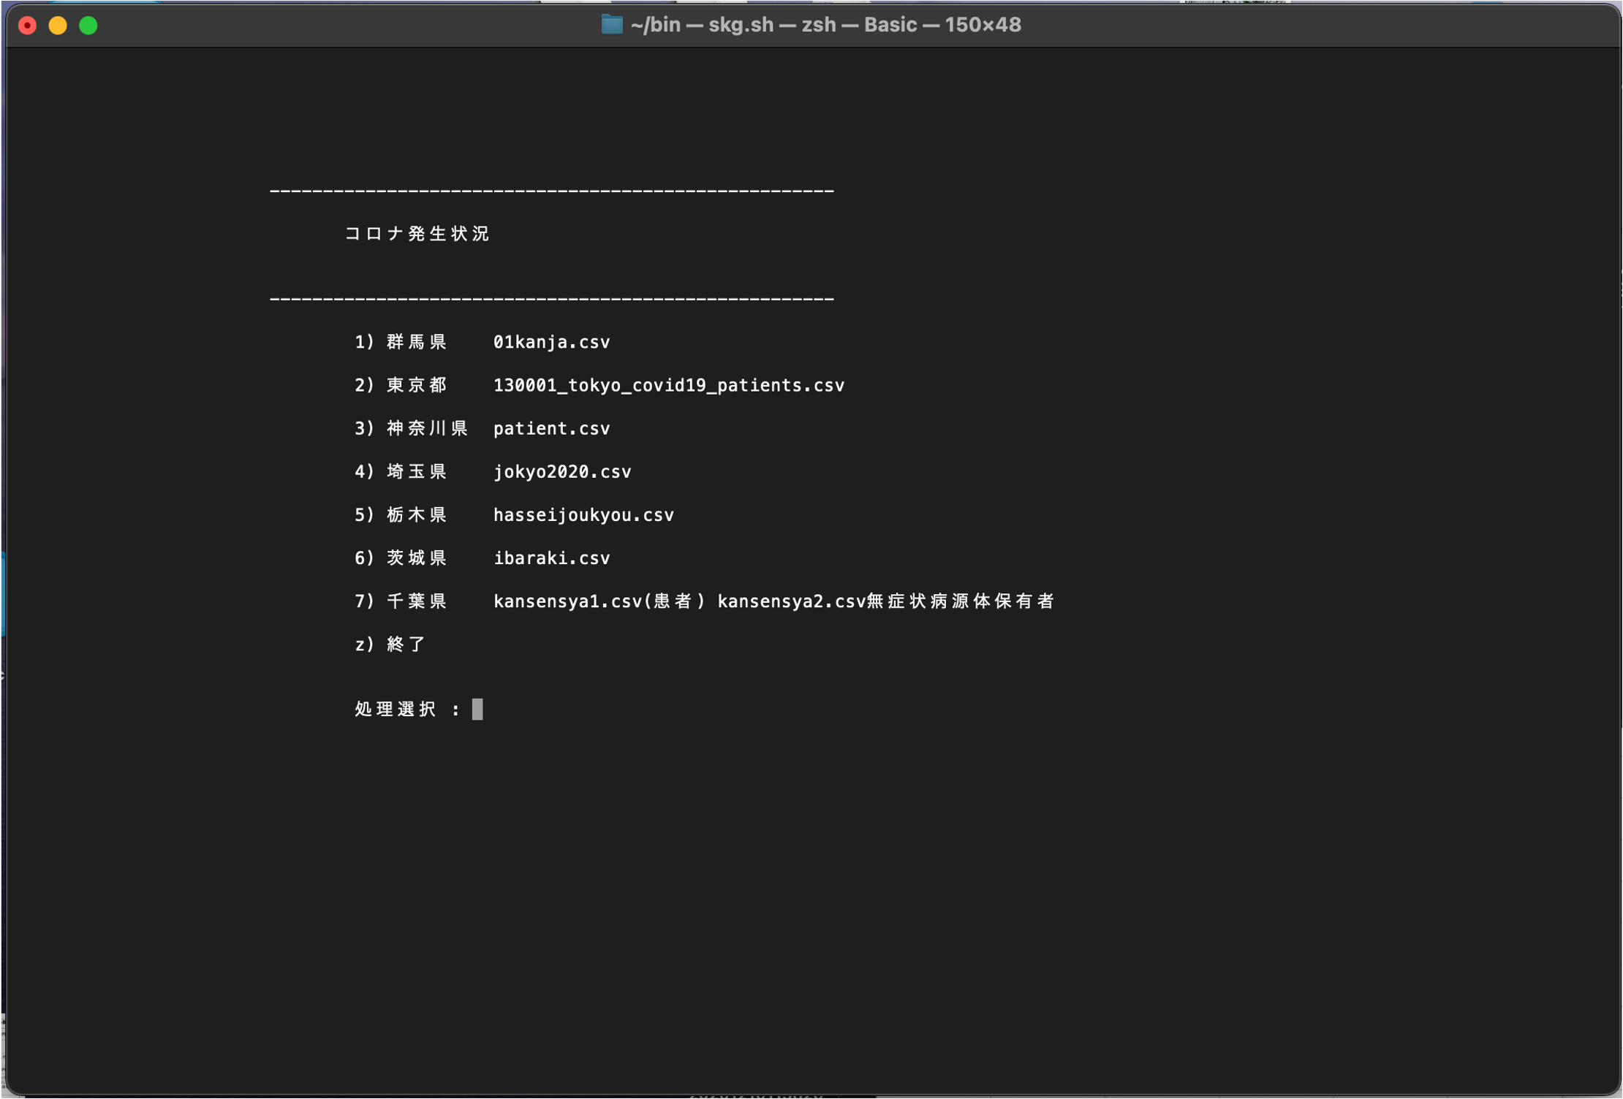This screenshot has height=1099, width=1623.
Task: Click the menu entry '3) 神奈川県'
Action: pyautogui.click(x=411, y=428)
